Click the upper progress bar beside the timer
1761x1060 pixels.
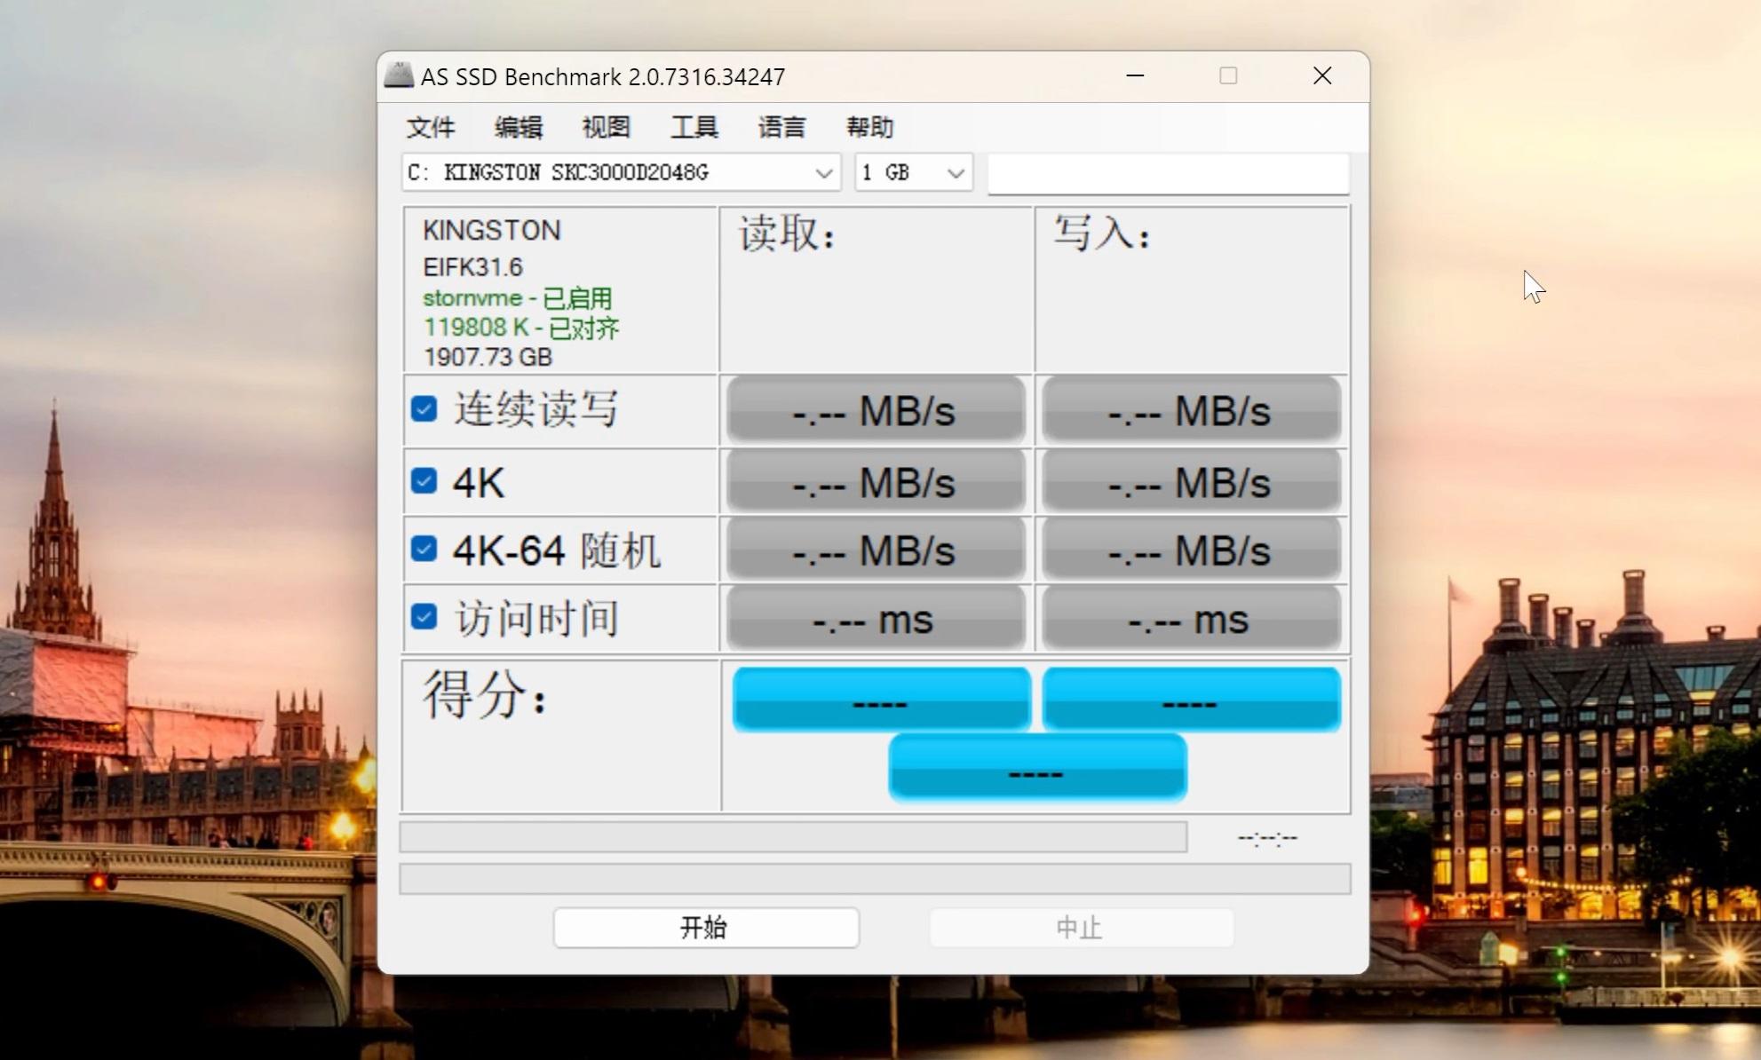coord(793,836)
